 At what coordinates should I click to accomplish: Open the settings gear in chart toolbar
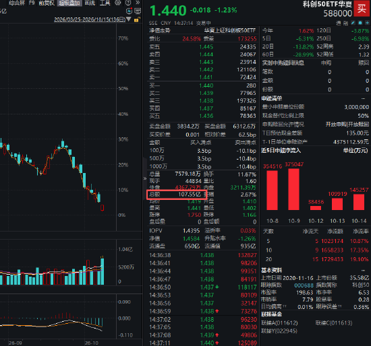[117, 3]
